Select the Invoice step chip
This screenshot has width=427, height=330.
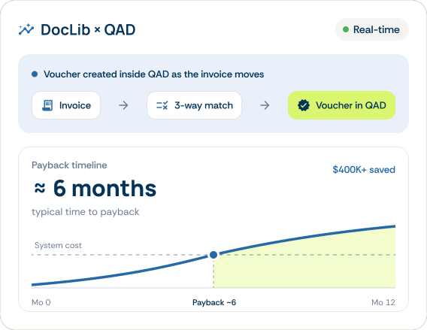point(66,105)
